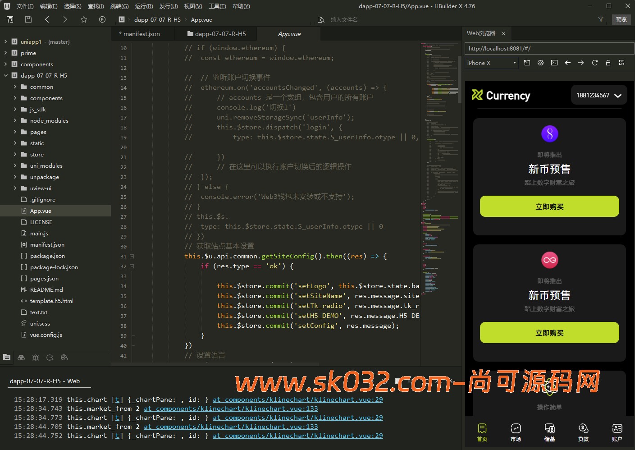Open the iPhone X device dropdown
635x450 pixels.
pyautogui.click(x=491, y=63)
